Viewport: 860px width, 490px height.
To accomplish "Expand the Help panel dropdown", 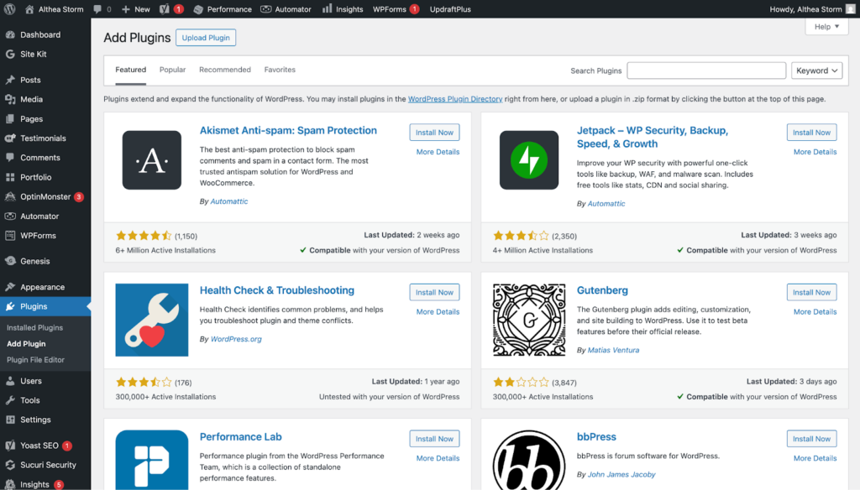I will pyautogui.click(x=826, y=27).
